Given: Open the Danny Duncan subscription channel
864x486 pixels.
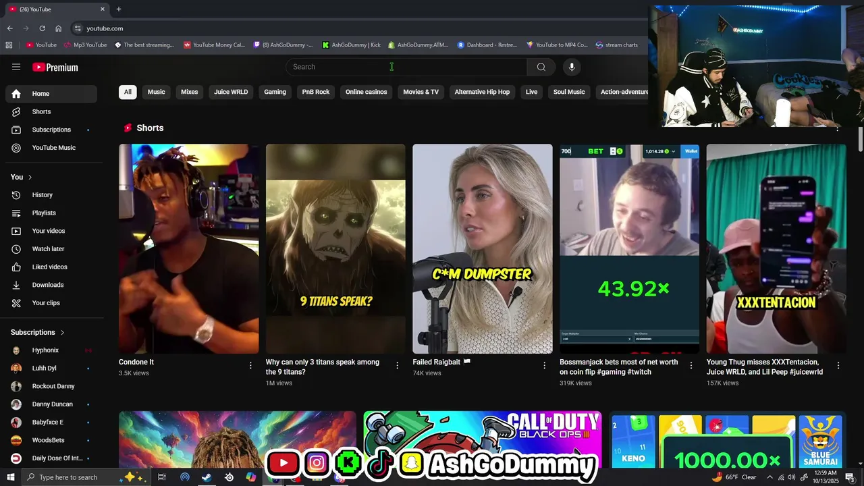Looking at the screenshot, I should point(51,404).
